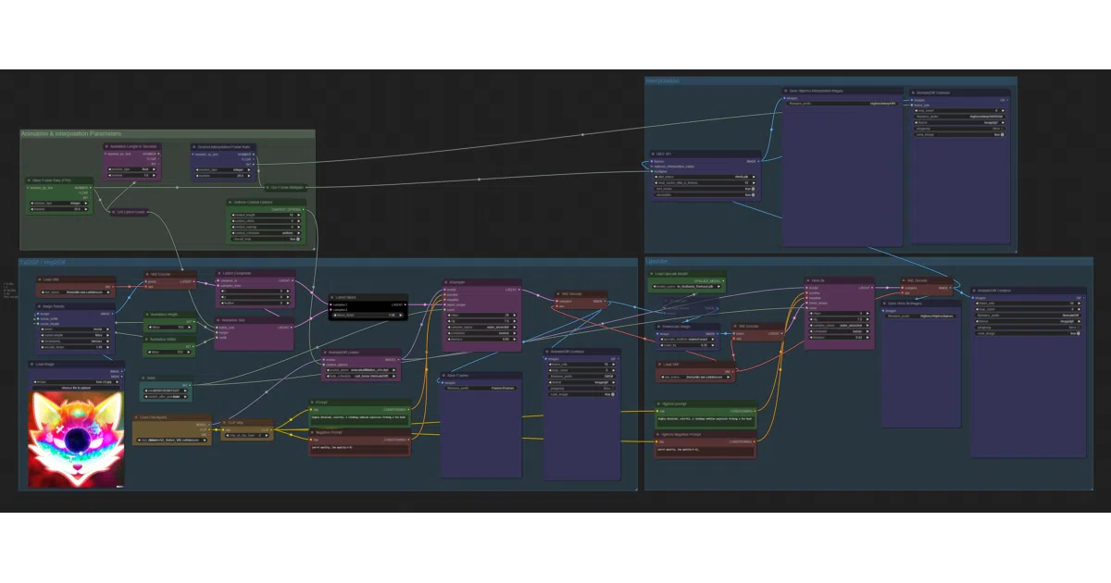The image size is (1111, 583).
Task: Collapse the AnimateDiff Loader node dot
Action: tap(325, 353)
